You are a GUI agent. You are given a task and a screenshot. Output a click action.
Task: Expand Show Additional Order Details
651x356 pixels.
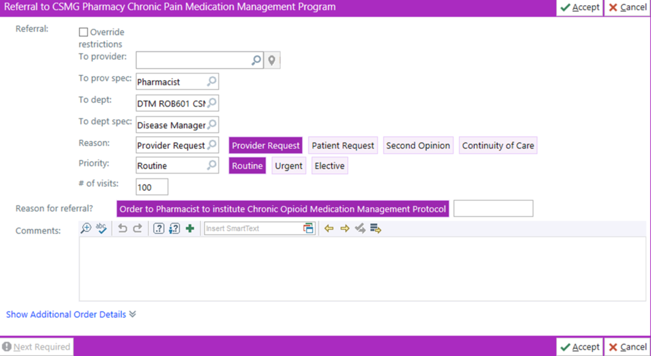71,314
